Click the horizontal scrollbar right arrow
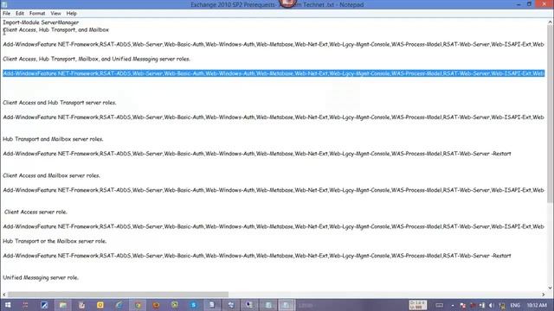Viewport: 554px width, 311px height. pyautogui.click(x=544, y=295)
